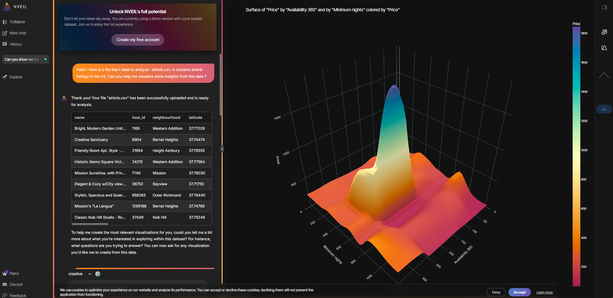Screen dimensions: 613x298
Task: Click latitude value 37.77028
Action: coord(197,128)
